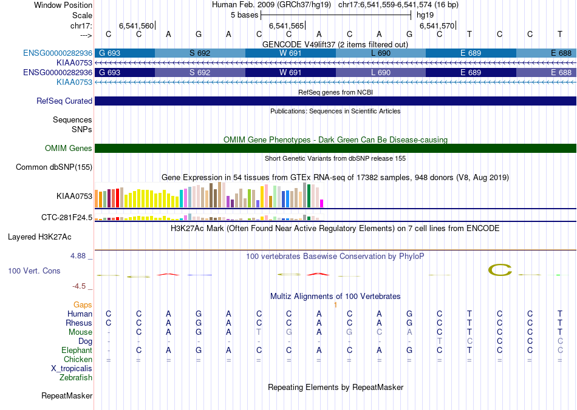577x410 pixels.
Task: Open the OMIM Genes track label
Action: pyautogui.click(x=69, y=149)
